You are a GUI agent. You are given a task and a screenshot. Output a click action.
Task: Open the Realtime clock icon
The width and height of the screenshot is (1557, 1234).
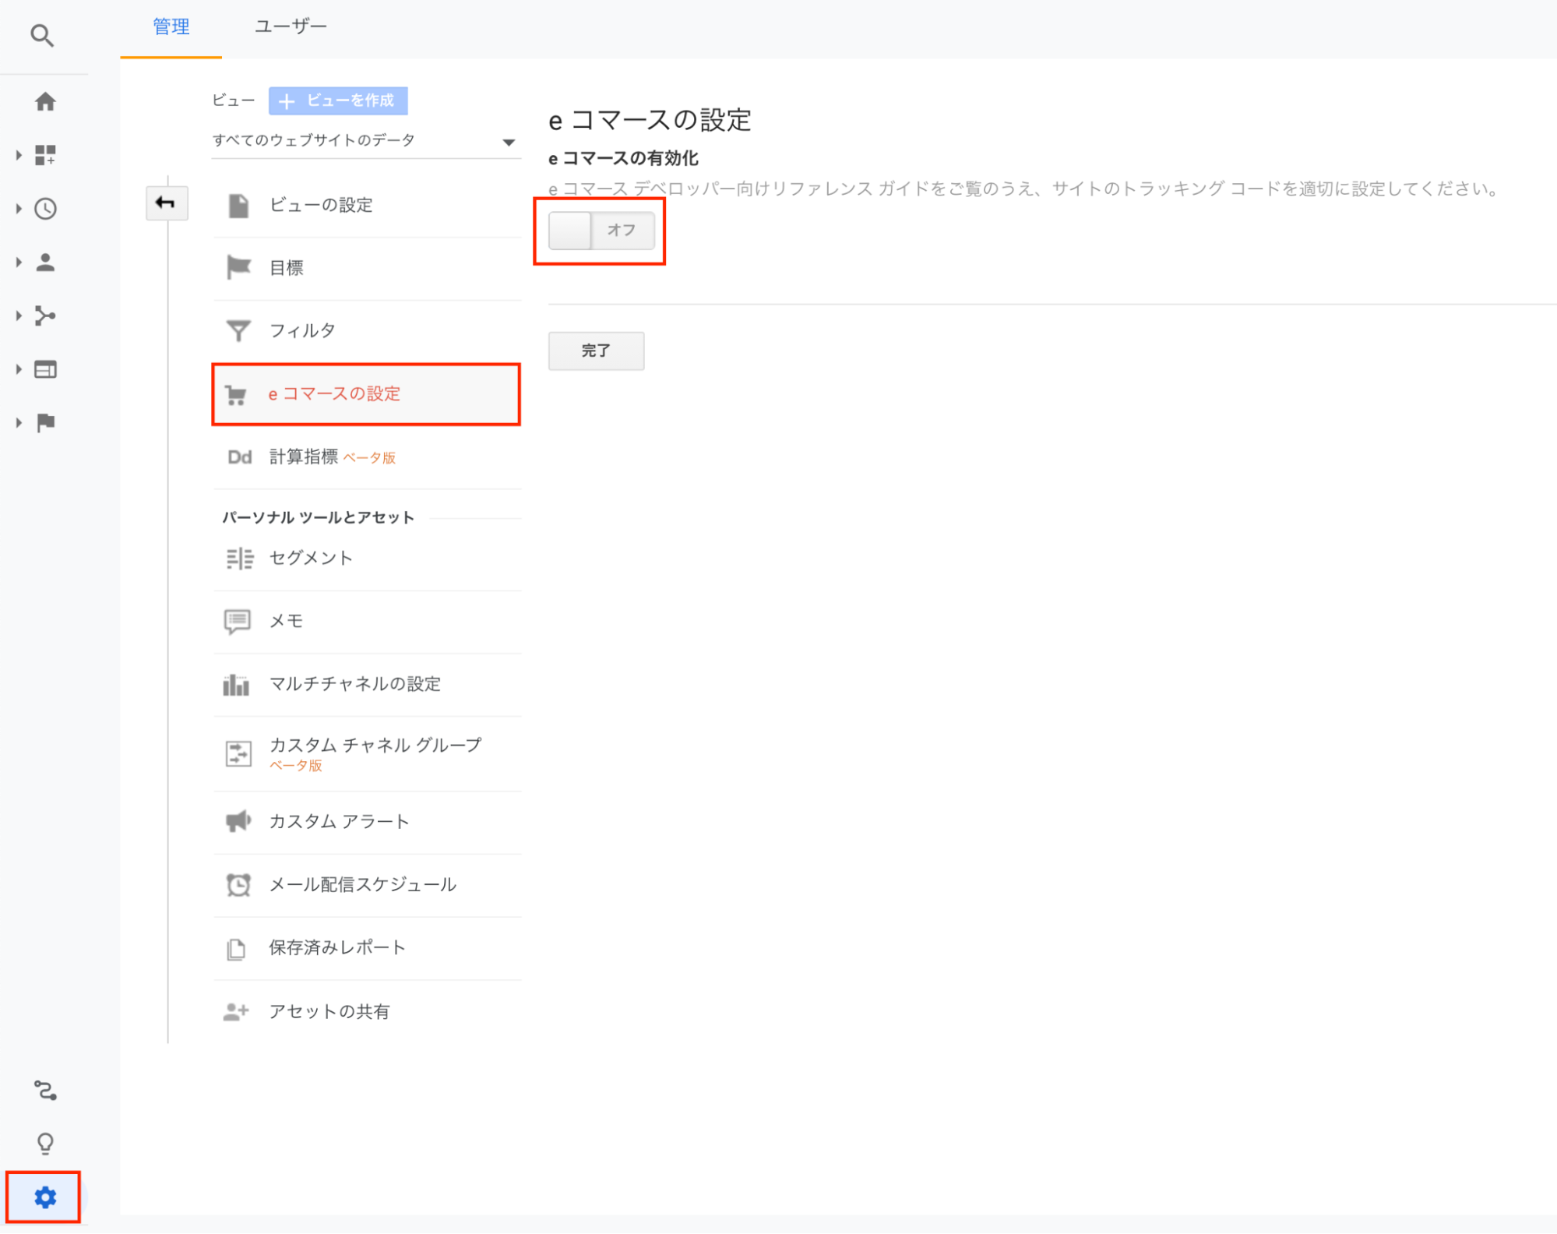(x=45, y=209)
